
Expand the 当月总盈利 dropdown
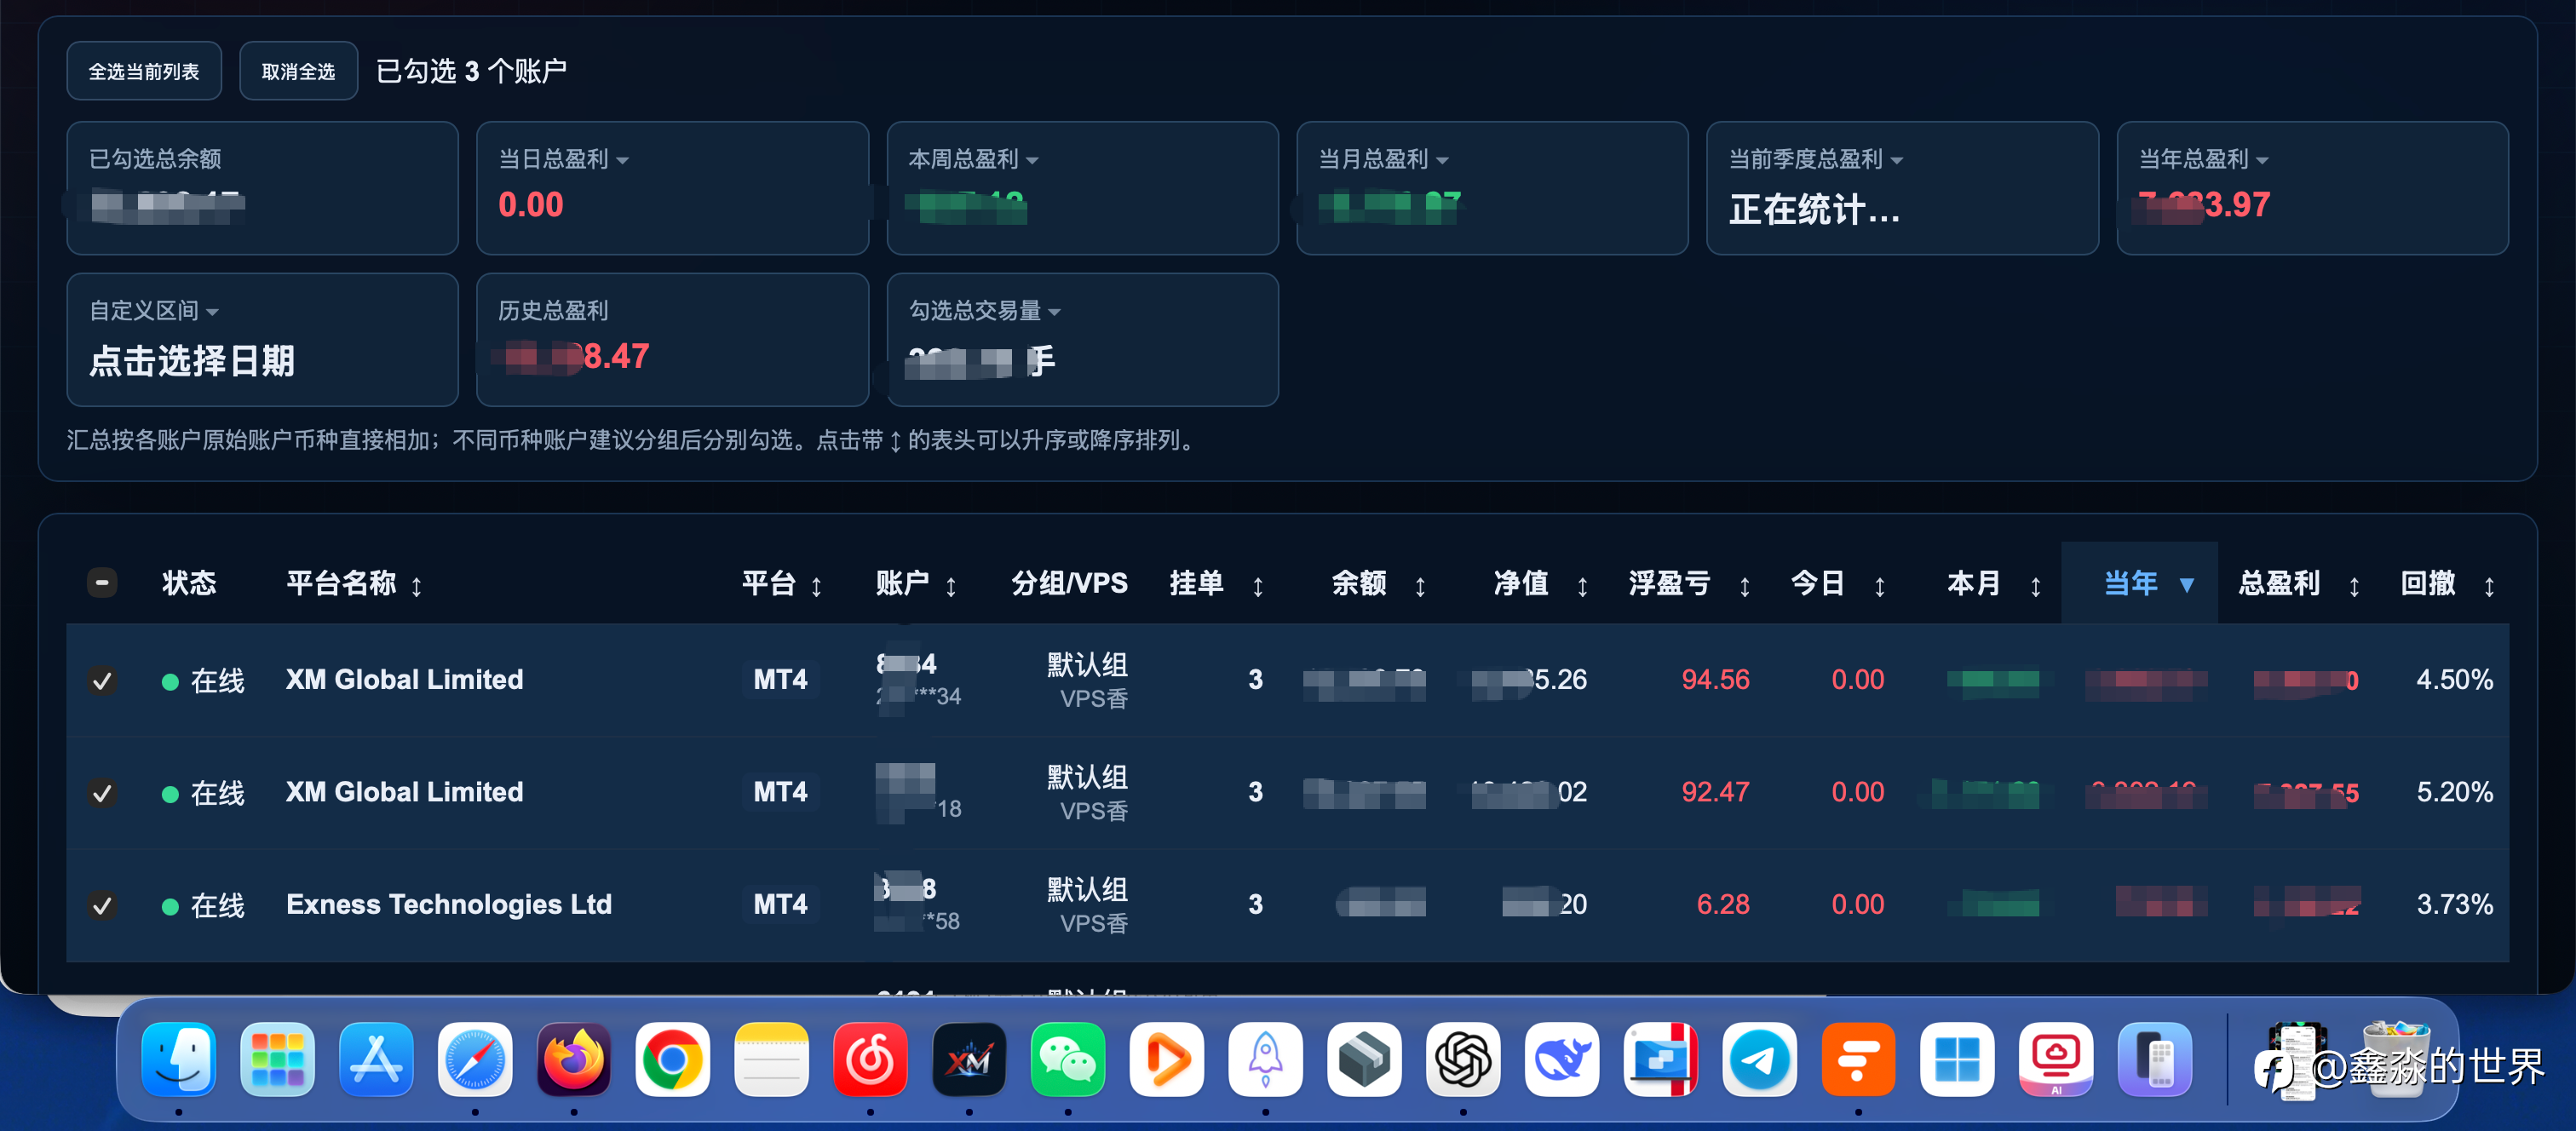pos(1384,159)
